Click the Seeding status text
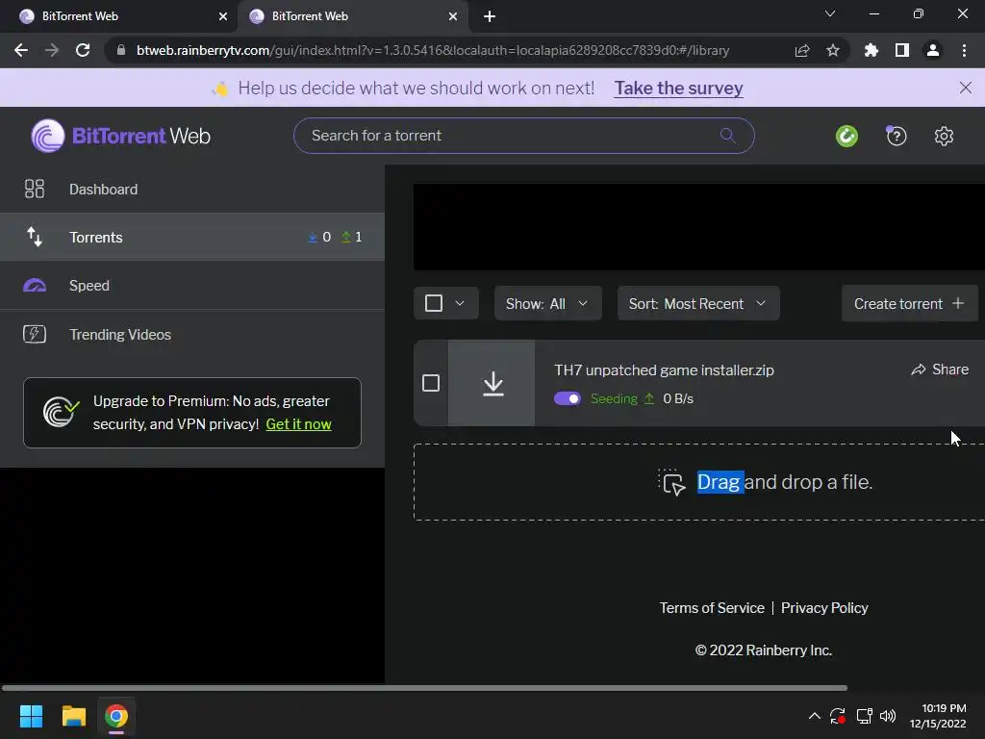 (614, 398)
